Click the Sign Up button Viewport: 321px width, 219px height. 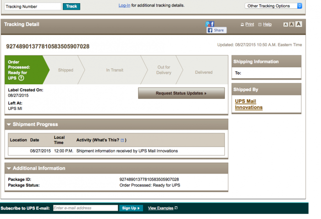tap(131, 208)
